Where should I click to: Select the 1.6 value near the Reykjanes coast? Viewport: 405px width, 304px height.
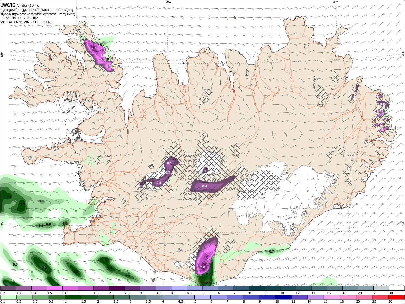point(65,223)
